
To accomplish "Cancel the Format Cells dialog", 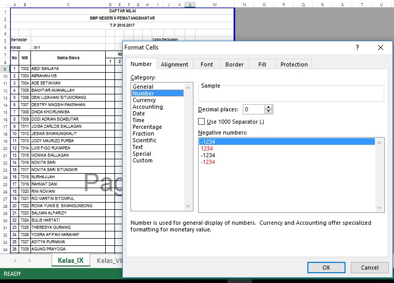I will [369, 268].
